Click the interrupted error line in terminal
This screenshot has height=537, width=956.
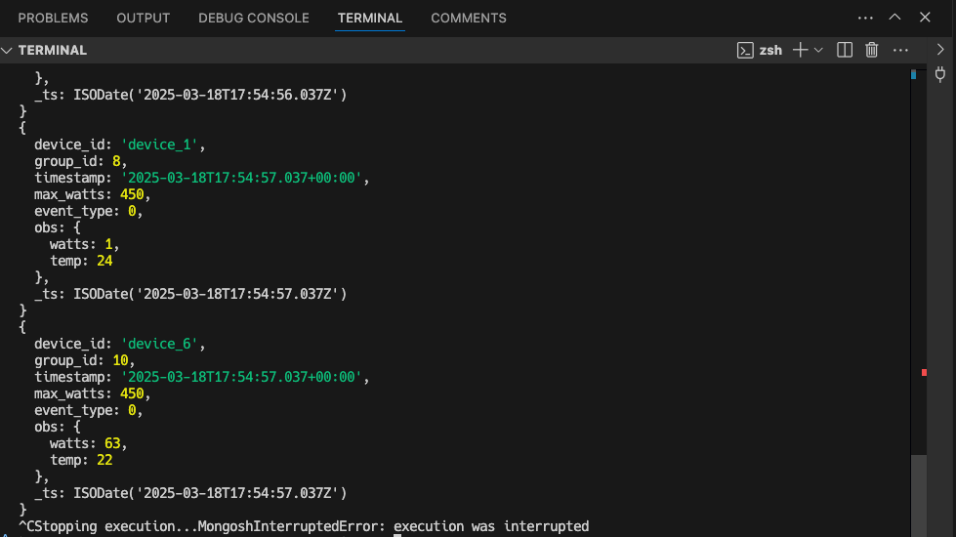tap(303, 526)
